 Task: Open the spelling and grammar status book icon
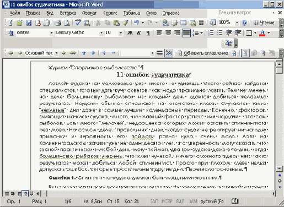235,201
